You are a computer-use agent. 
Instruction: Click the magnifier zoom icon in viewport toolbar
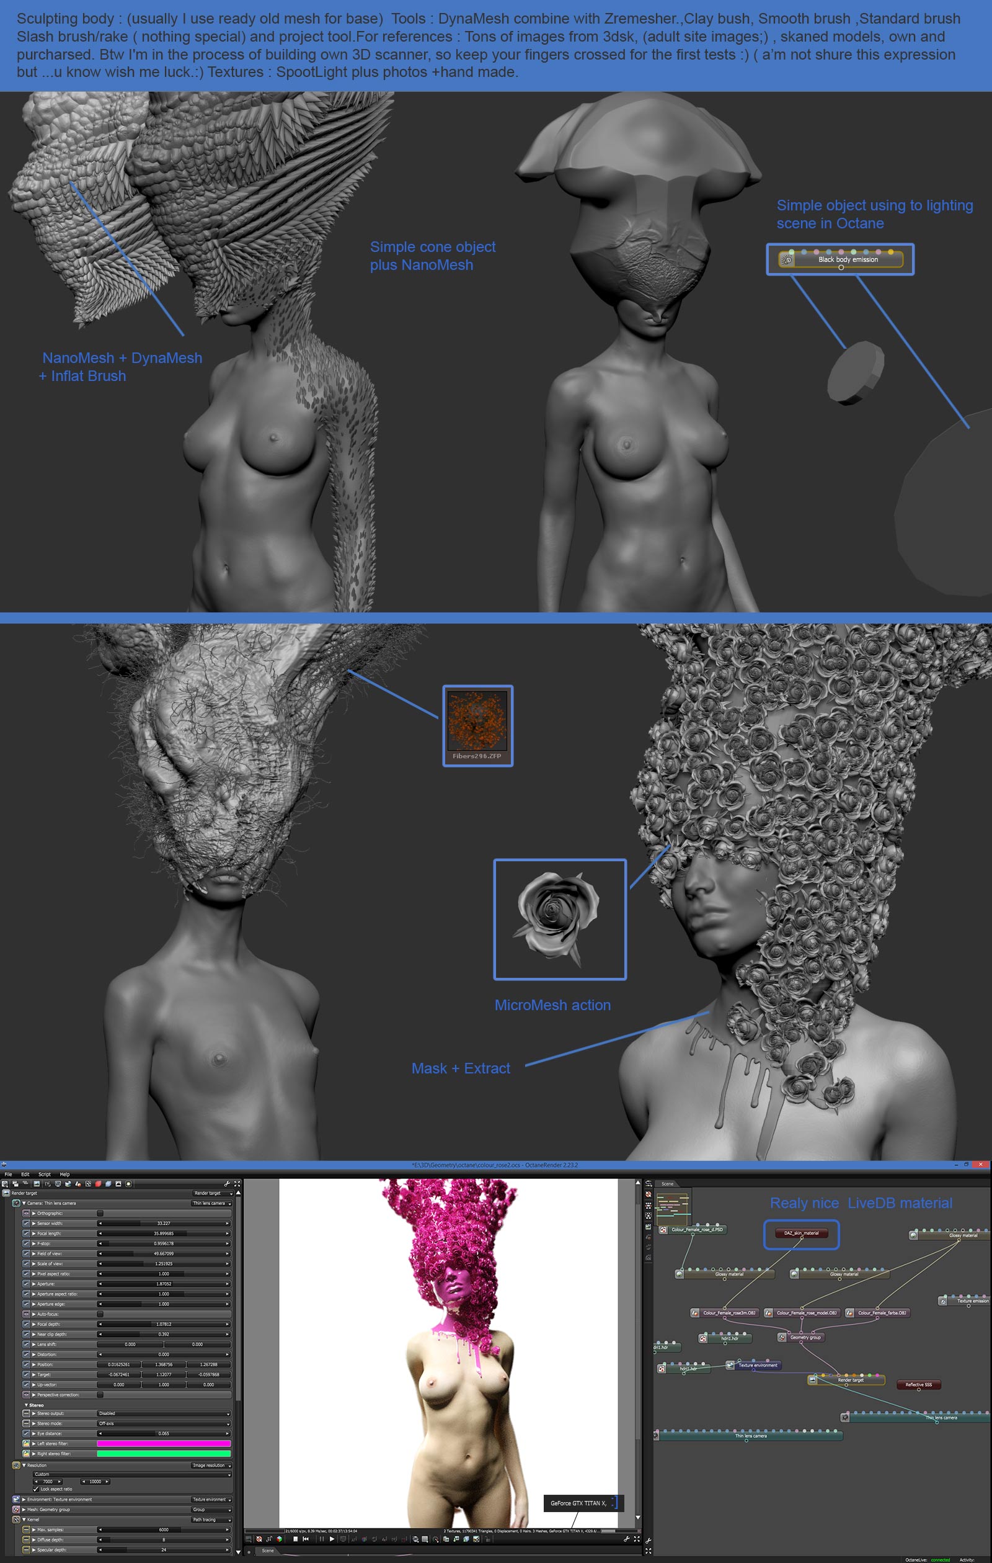point(415,1539)
